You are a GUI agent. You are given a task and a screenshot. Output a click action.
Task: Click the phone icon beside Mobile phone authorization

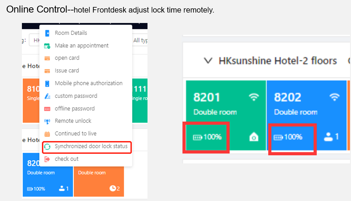47,84
